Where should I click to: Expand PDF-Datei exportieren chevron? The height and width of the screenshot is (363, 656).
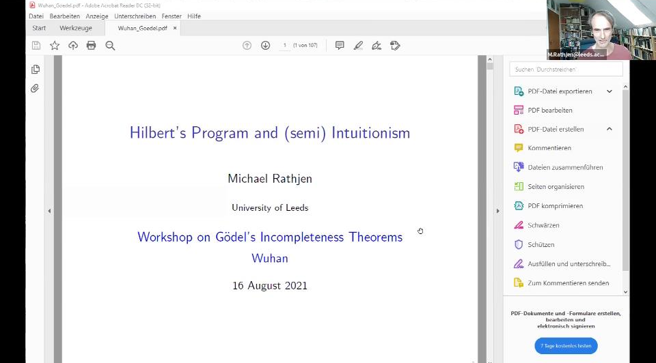(610, 91)
